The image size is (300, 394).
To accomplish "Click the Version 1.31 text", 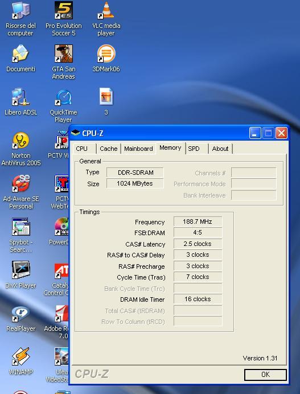I will click(260, 358).
